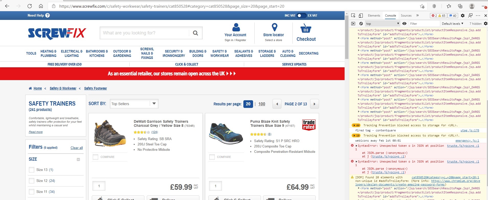Screen dimensions: 488x200
Task: Open Heating & Plumbing menu
Action: [49, 53]
